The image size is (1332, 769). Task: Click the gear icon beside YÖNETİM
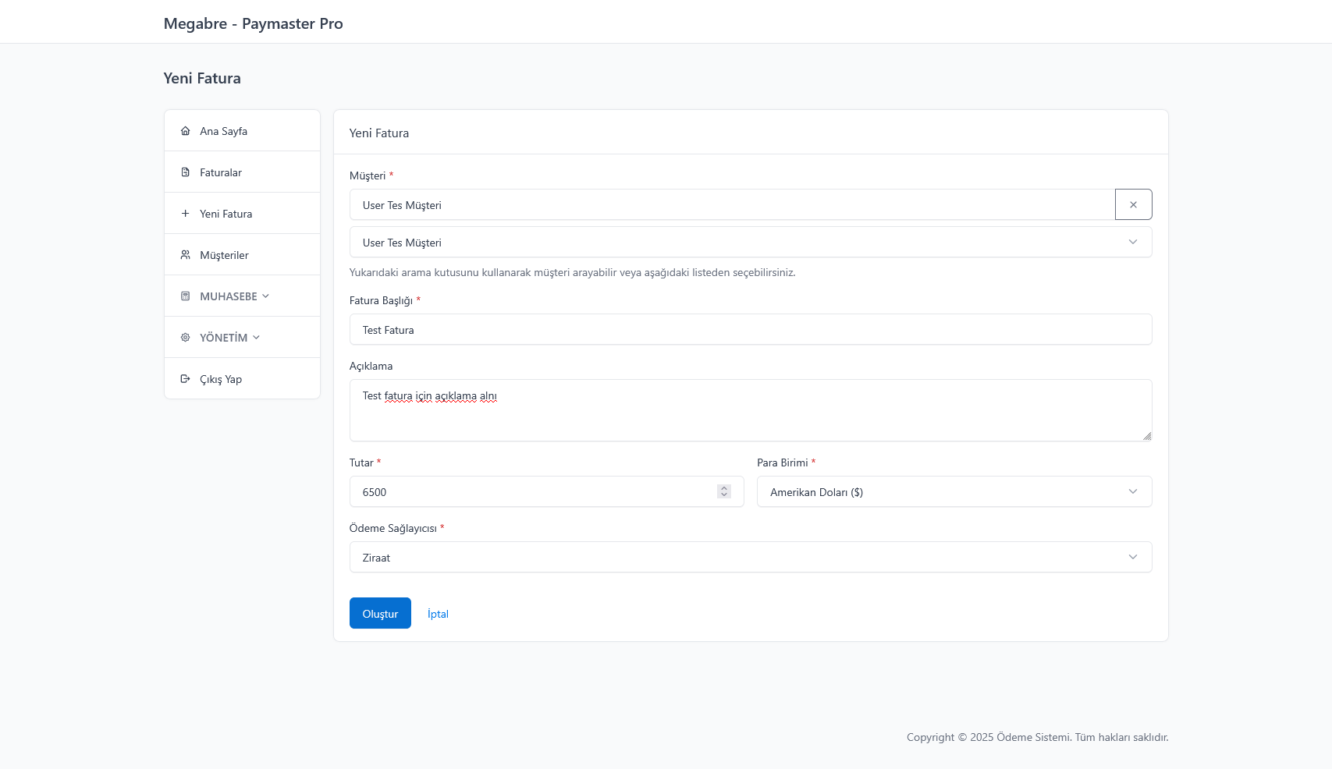coord(185,338)
